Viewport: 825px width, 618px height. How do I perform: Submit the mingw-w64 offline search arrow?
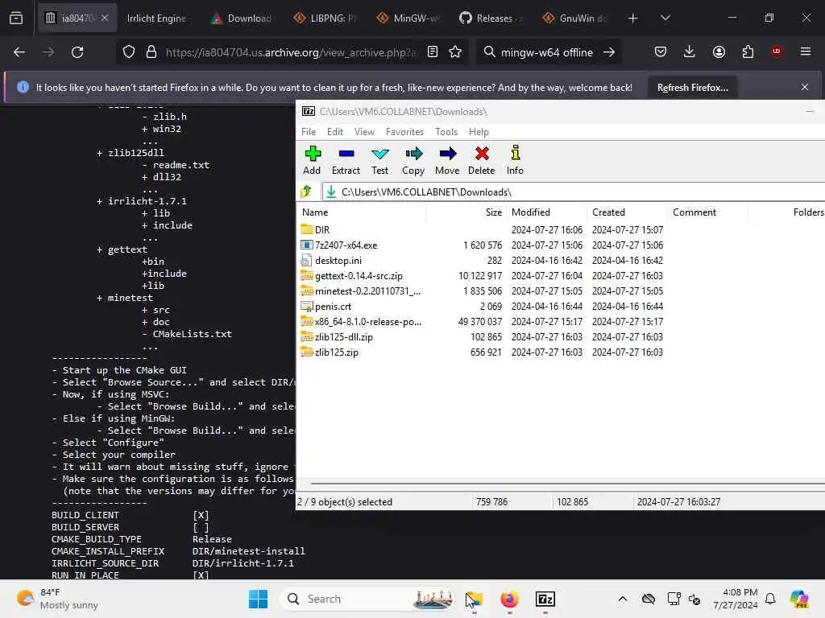(x=609, y=52)
